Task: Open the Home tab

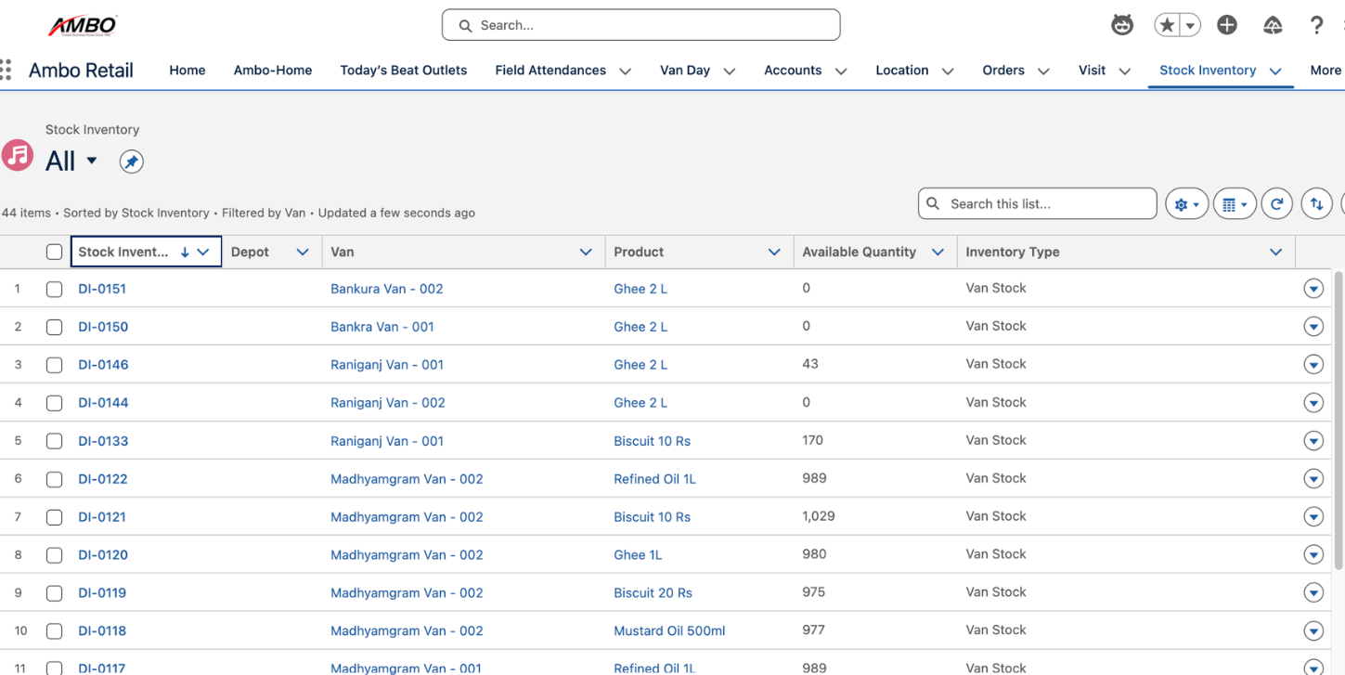Action: coord(188,70)
